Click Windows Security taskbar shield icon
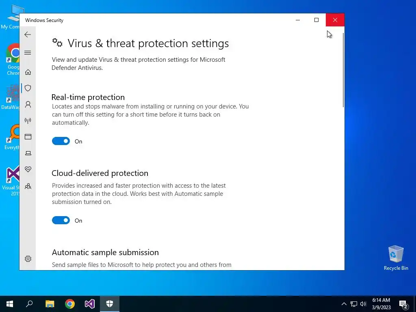Viewport: 416px width, 312px height. [110, 304]
